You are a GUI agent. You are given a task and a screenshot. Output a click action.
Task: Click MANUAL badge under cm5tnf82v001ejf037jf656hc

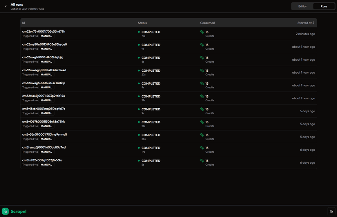[x=46, y=165]
